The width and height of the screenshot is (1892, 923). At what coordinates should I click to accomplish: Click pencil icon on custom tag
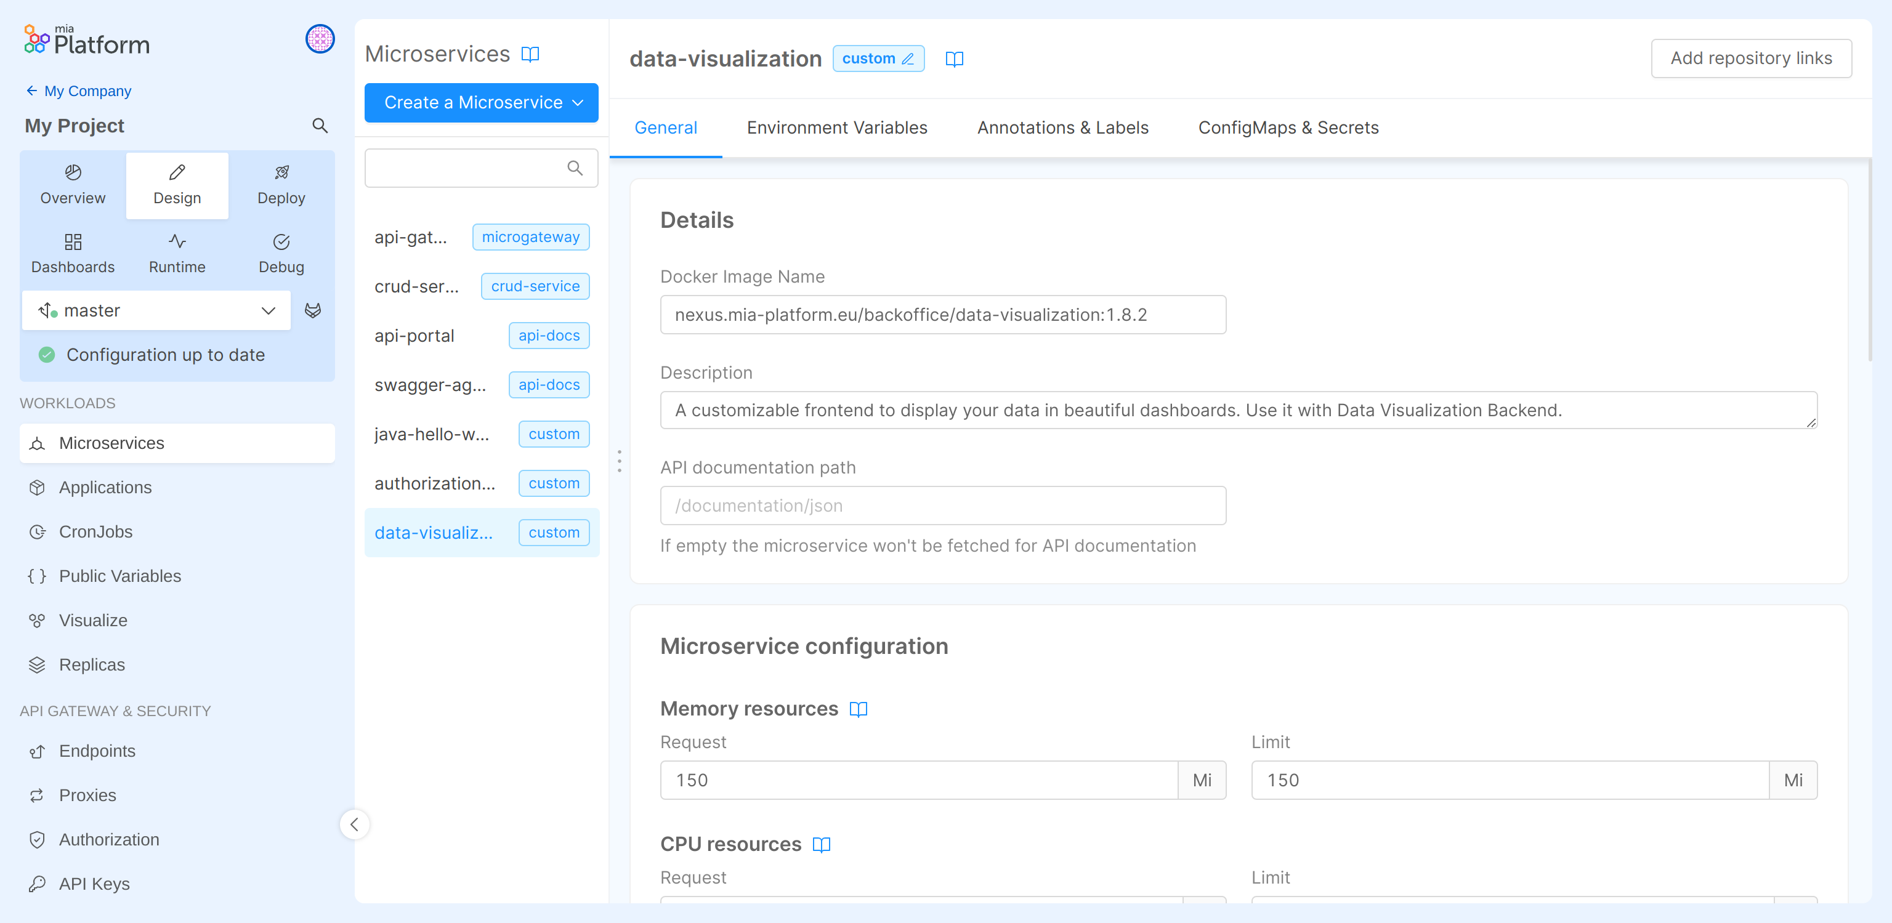point(908,58)
